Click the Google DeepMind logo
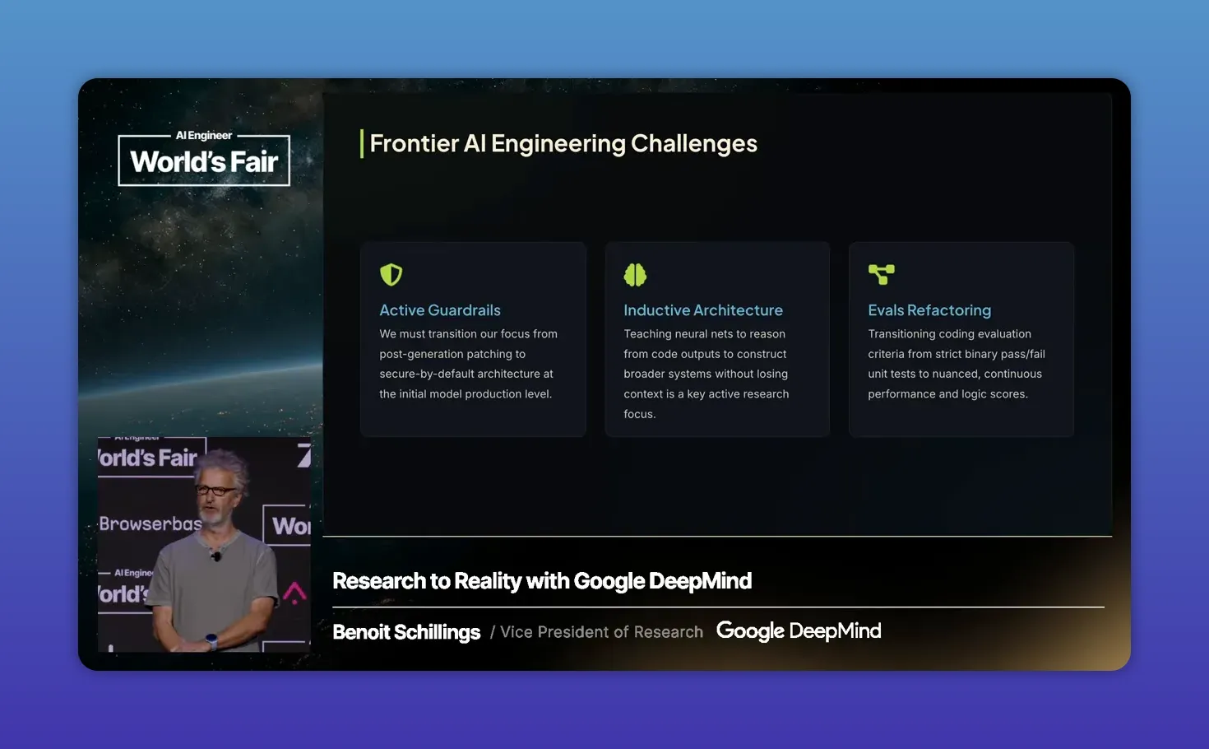Screen dimensions: 1209x749 [x=799, y=631]
